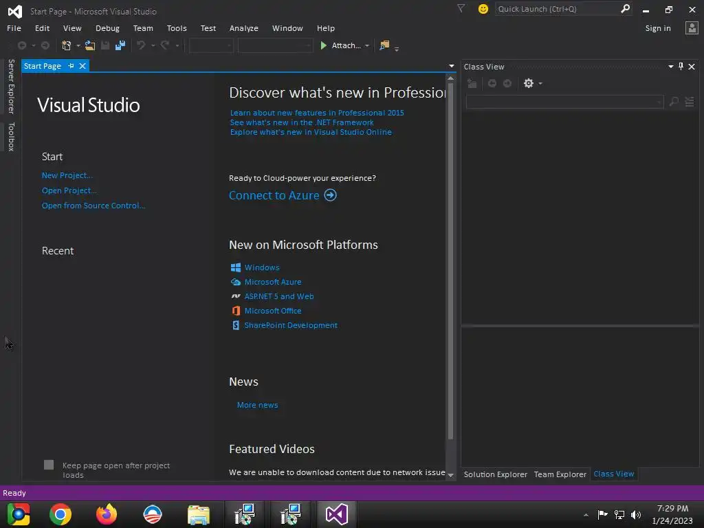Click the Open File toolbar icon
This screenshot has width=704, height=528.
pyautogui.click(x=90, y=45)
